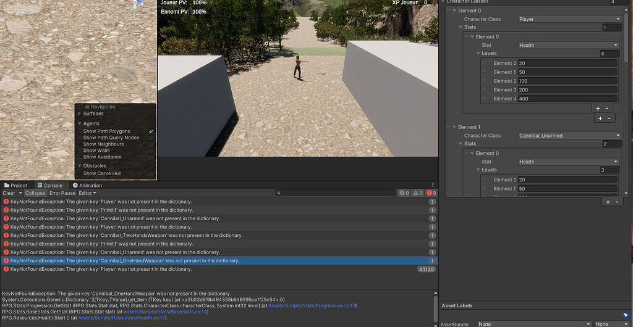Click plus to add a Player level element

point(598,108)
